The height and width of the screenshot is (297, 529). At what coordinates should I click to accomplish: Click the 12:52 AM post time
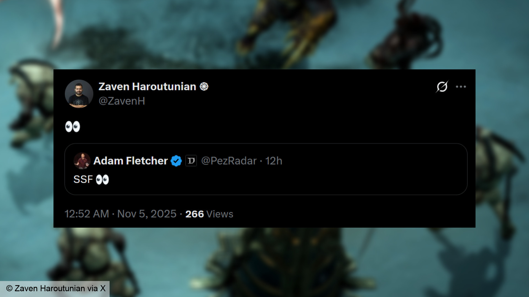click(x=87, y=214)
